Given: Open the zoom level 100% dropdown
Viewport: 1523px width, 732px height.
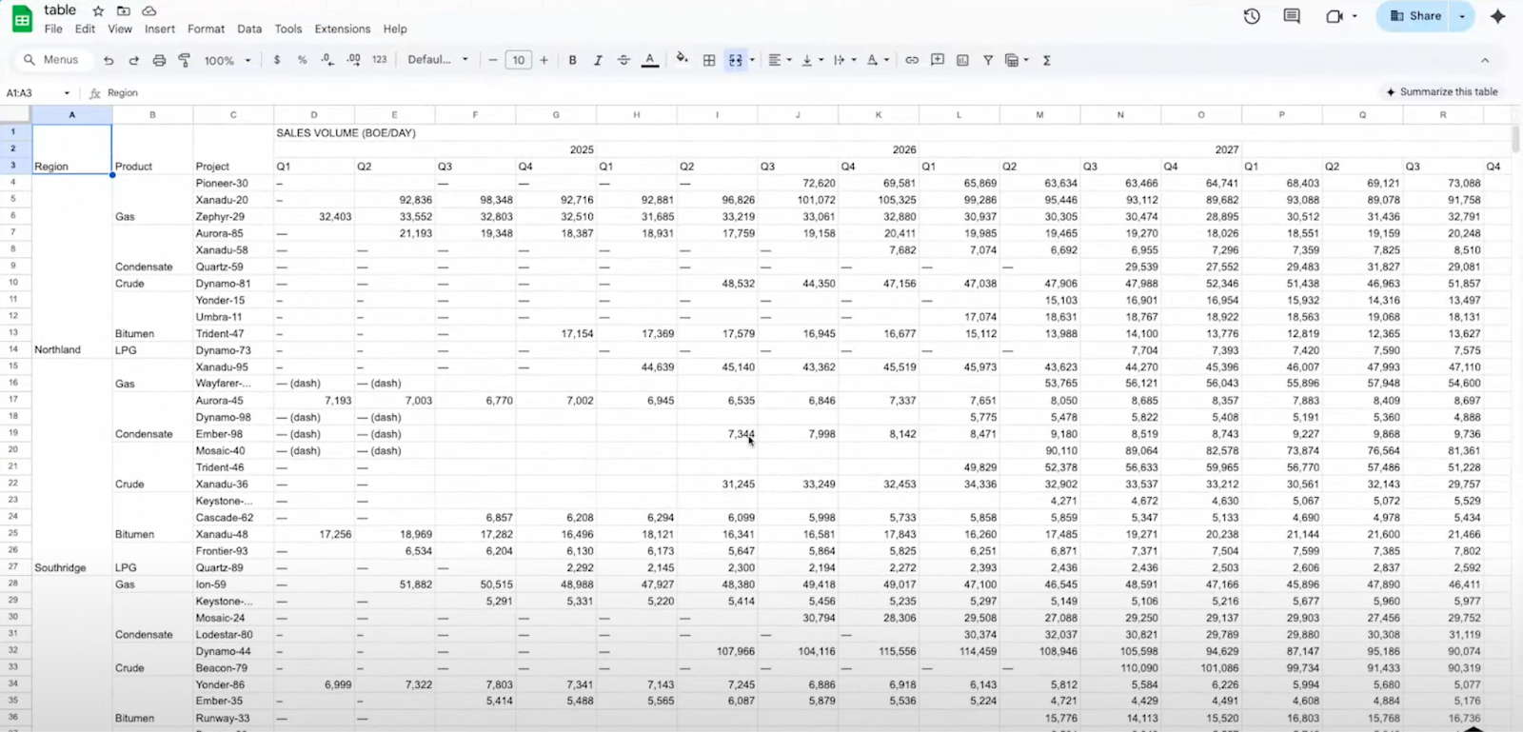Looking at the screenshot, I should pyautogui.click(x=227, y=60).
